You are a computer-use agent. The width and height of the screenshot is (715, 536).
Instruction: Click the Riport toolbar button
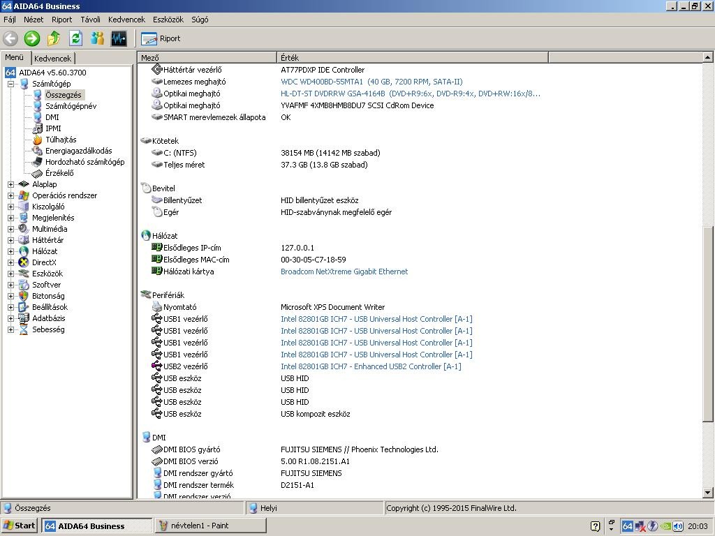coord(161,39)
